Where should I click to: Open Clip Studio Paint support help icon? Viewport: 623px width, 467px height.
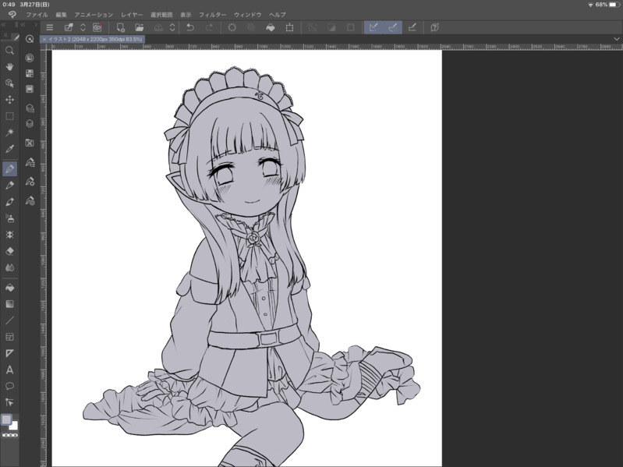coord(434,27)
